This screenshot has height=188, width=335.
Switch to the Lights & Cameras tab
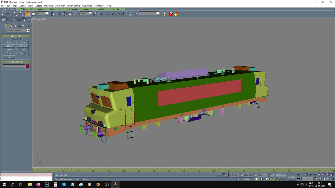(x=71, y=9)
